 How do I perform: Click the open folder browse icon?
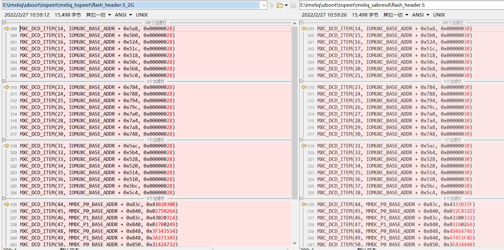[x=280, y=5]
